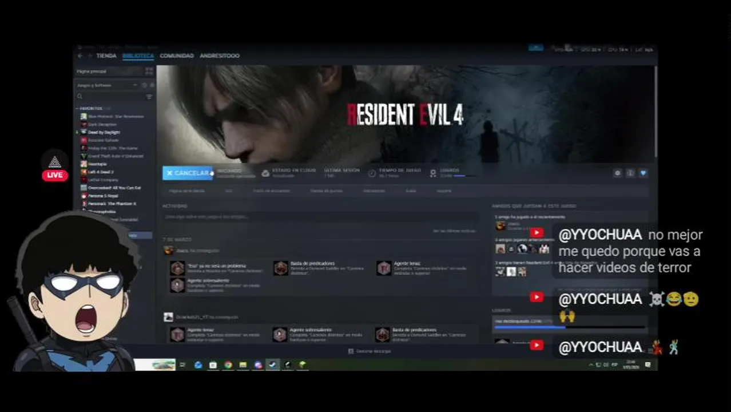
Task: Click Ocarleo21_YT's Agente tenaz achievement icon
Action: coord(177,334)
